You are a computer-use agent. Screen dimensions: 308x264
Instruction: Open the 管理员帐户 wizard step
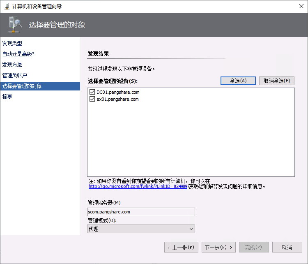tap(15, 75)
